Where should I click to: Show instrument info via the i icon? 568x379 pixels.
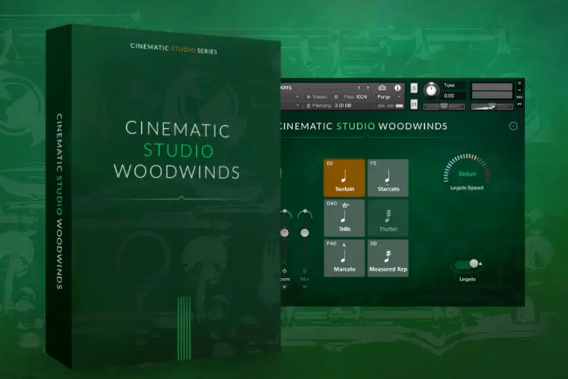pos(398,88)
